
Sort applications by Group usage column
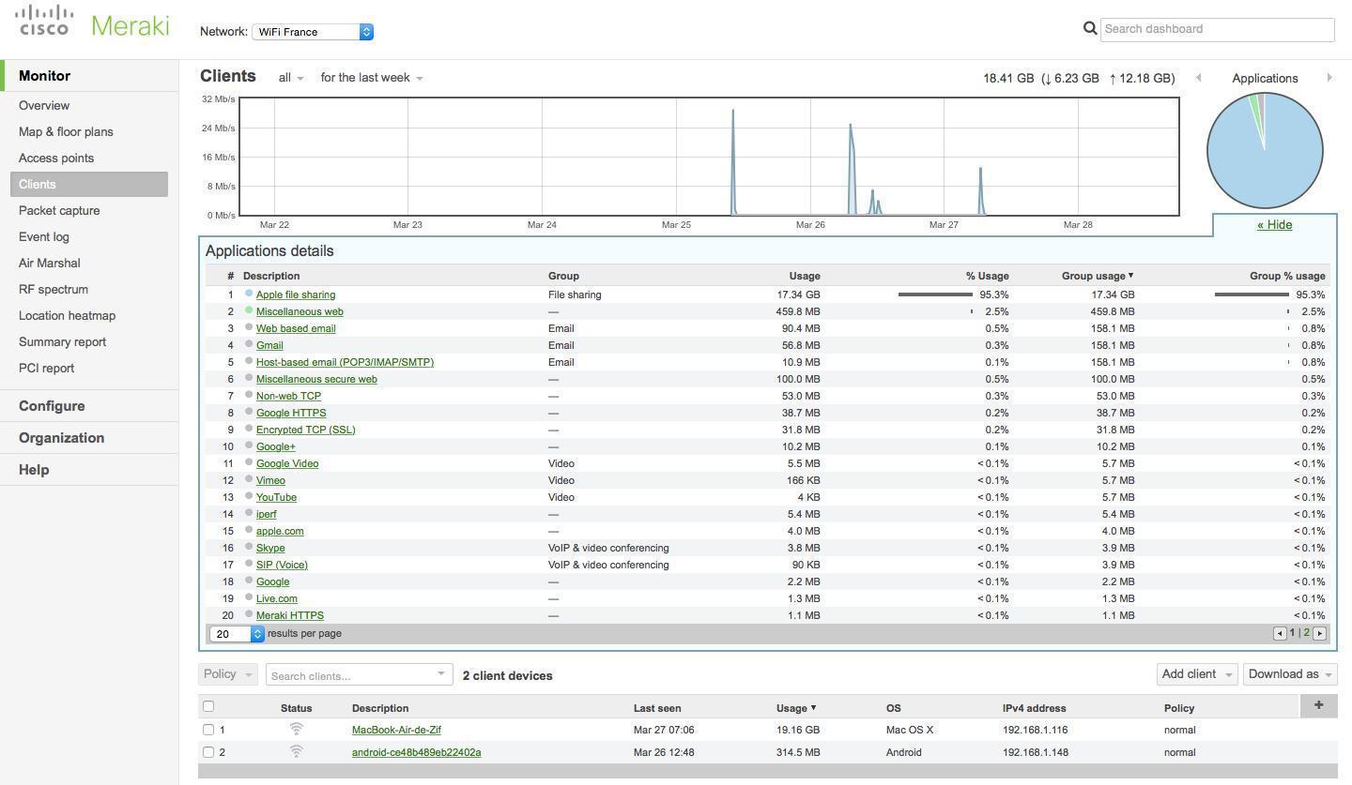coord(1097,276)
